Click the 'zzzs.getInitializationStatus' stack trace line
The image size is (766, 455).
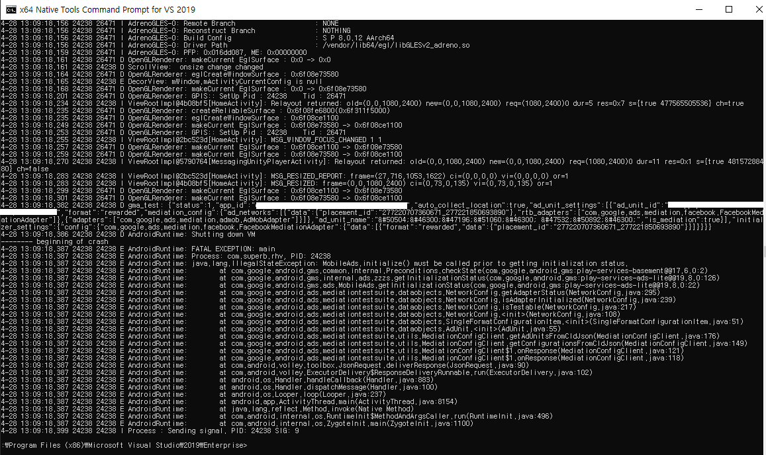point(360,278)
